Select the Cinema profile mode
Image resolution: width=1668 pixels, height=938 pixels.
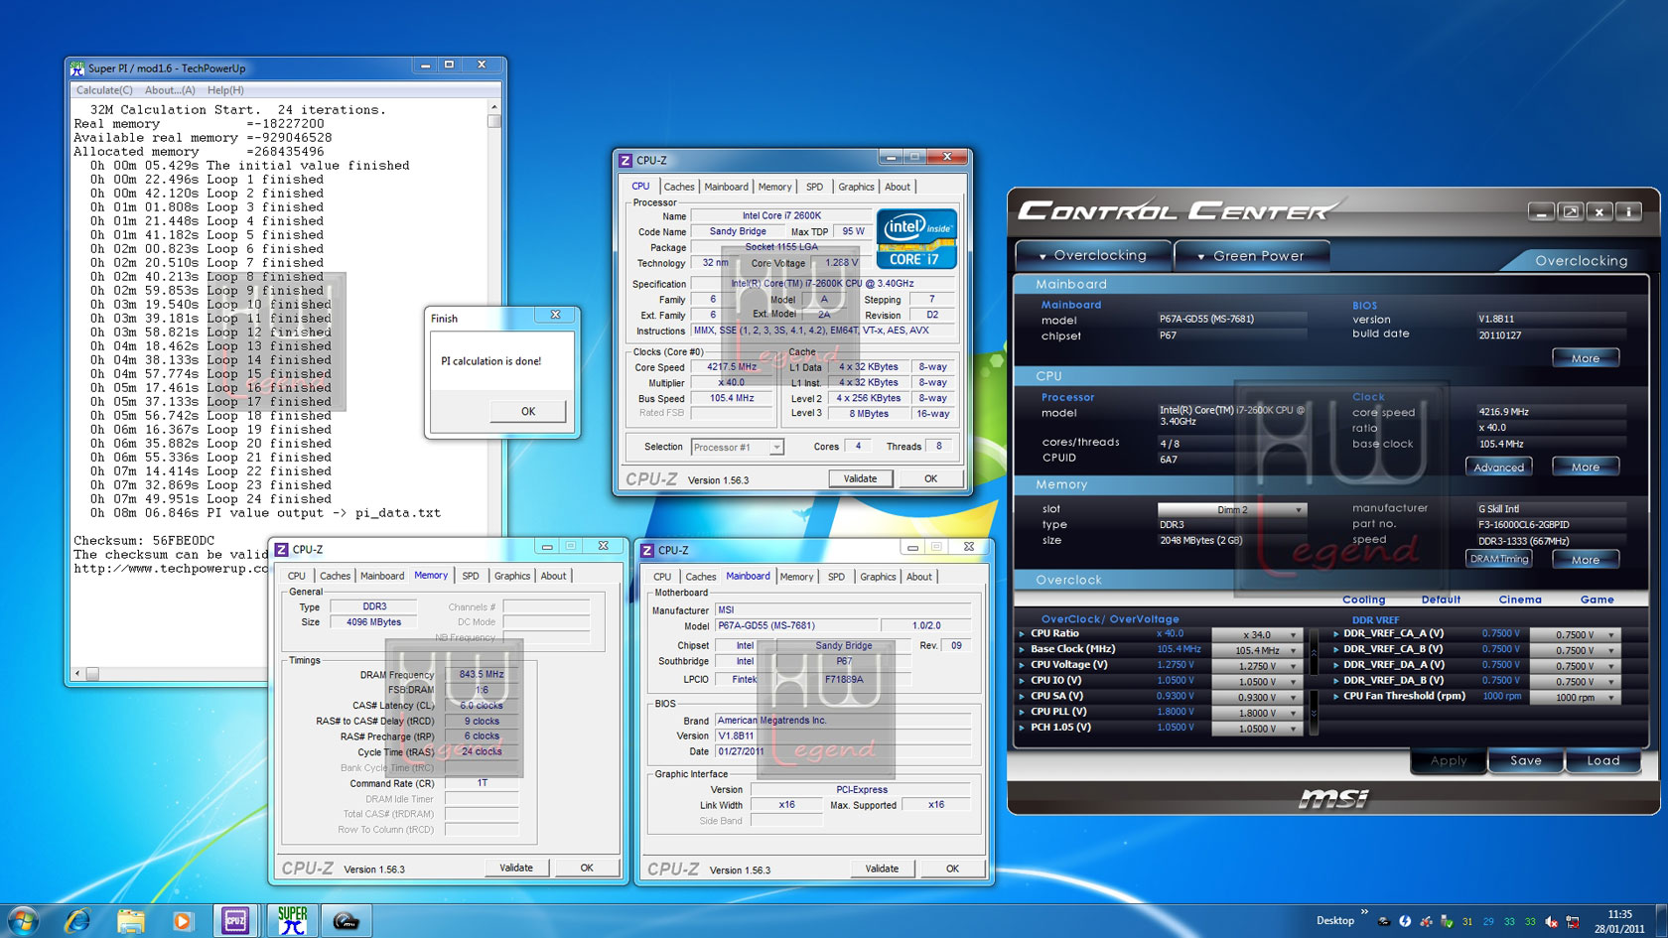pos(1520,600)
